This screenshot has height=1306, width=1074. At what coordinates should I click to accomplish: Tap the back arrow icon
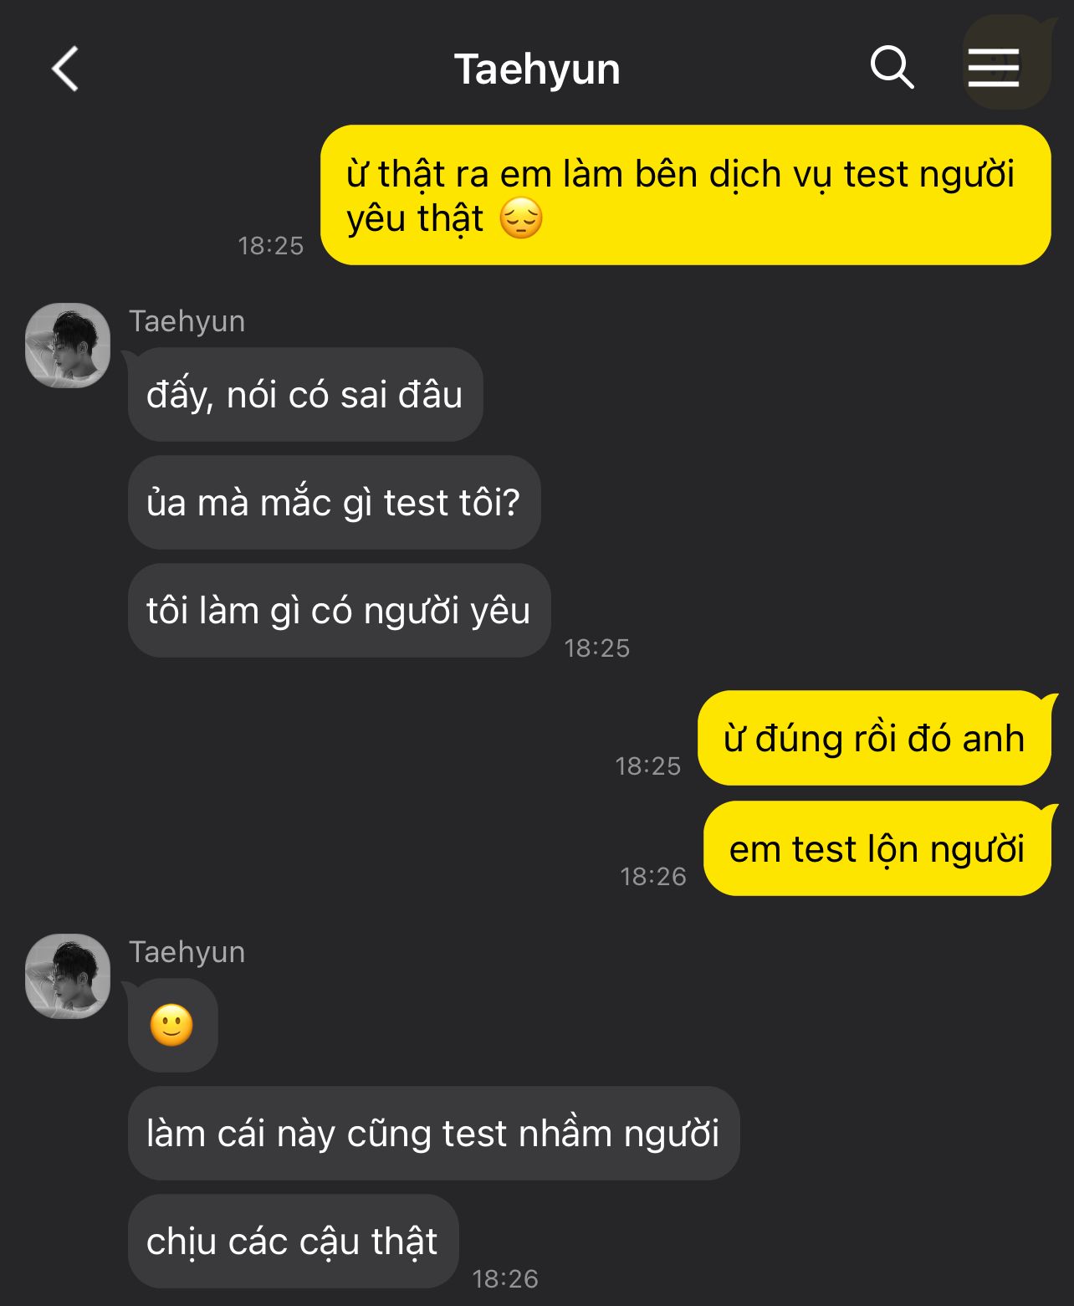(65, 69)
